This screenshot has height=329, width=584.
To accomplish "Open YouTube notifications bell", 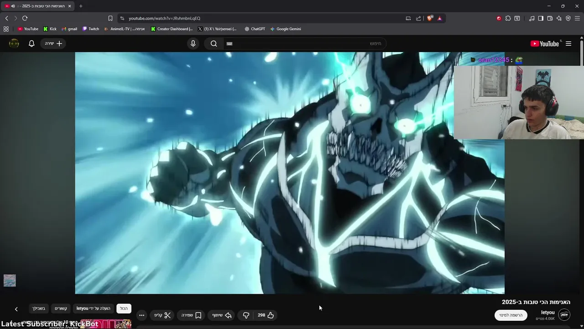I will [x=31, y=43].
